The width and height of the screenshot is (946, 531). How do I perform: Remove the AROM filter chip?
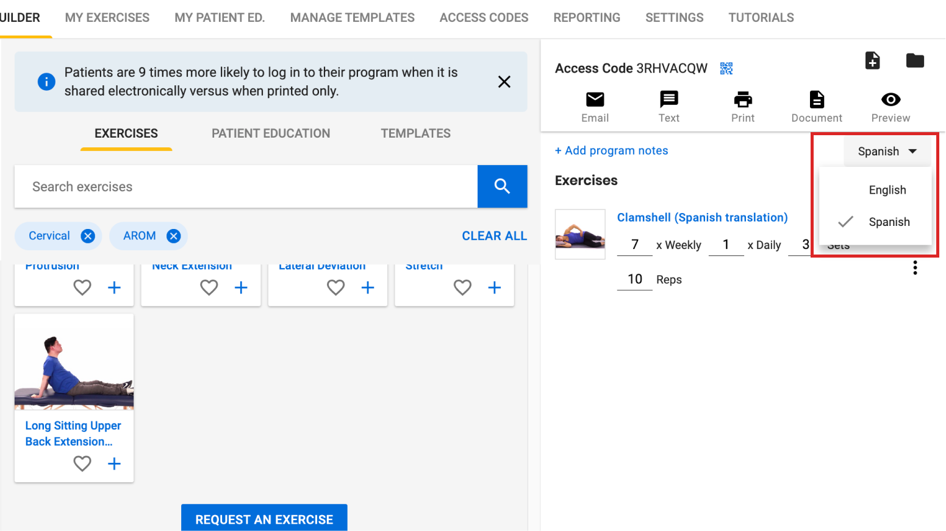174,236
